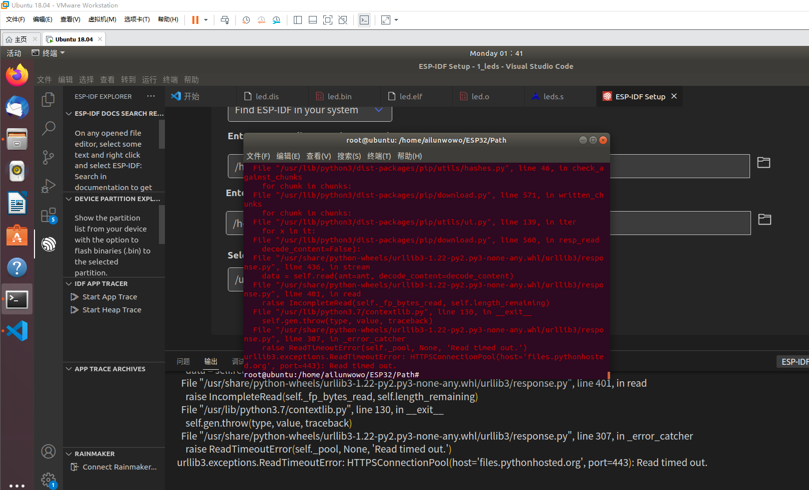Viewport: 809px width, 490px height.
Task: Open VMware snapshot manager icon
Action: pos(276,20)
